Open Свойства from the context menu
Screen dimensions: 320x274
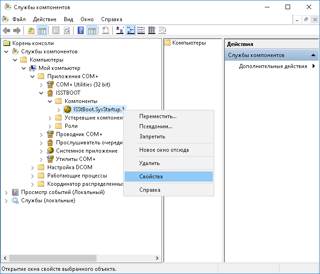coord(169,177)
